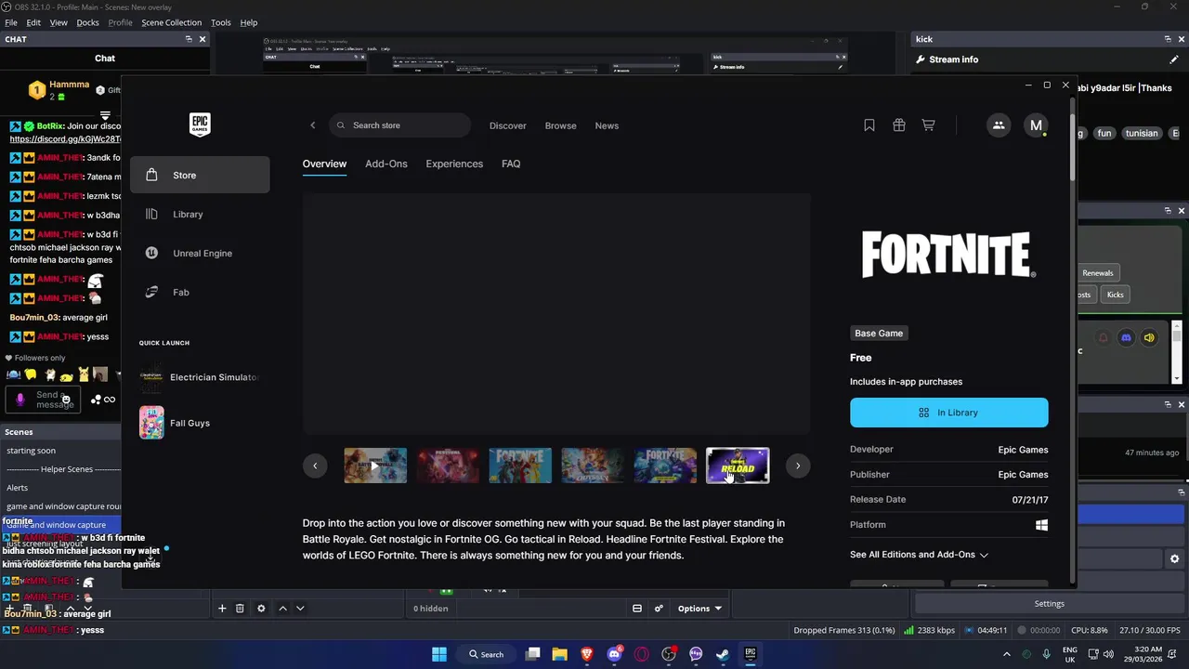1189x669 pixels.
Task: Show previous Fortnite media thumbnails
Action: click(x=315, y=466)
